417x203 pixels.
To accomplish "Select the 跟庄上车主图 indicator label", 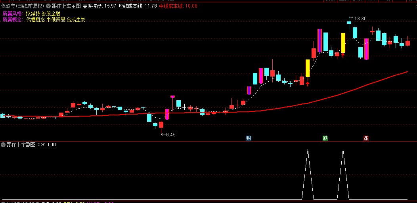I will 66,6.
